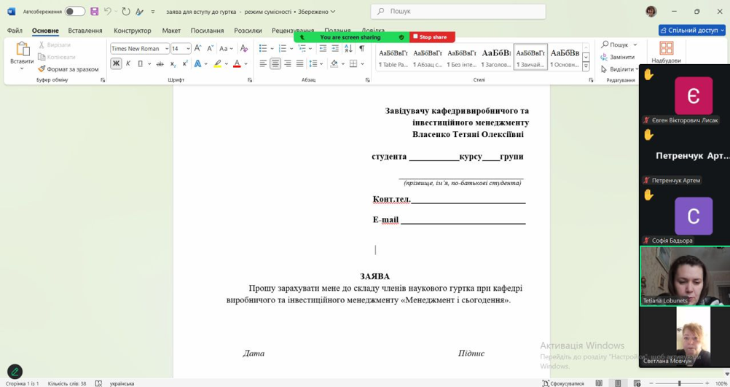Toggle the Автозбереження autosave switch
This screenshot has width=730, height=387.
74,12
